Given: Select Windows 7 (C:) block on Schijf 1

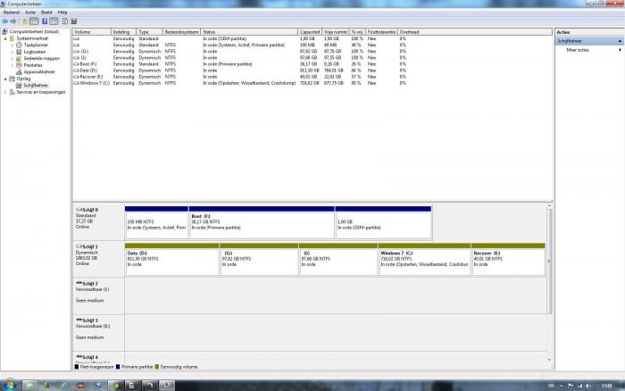Looking at the screenshot, I should (x=424, y=260).
